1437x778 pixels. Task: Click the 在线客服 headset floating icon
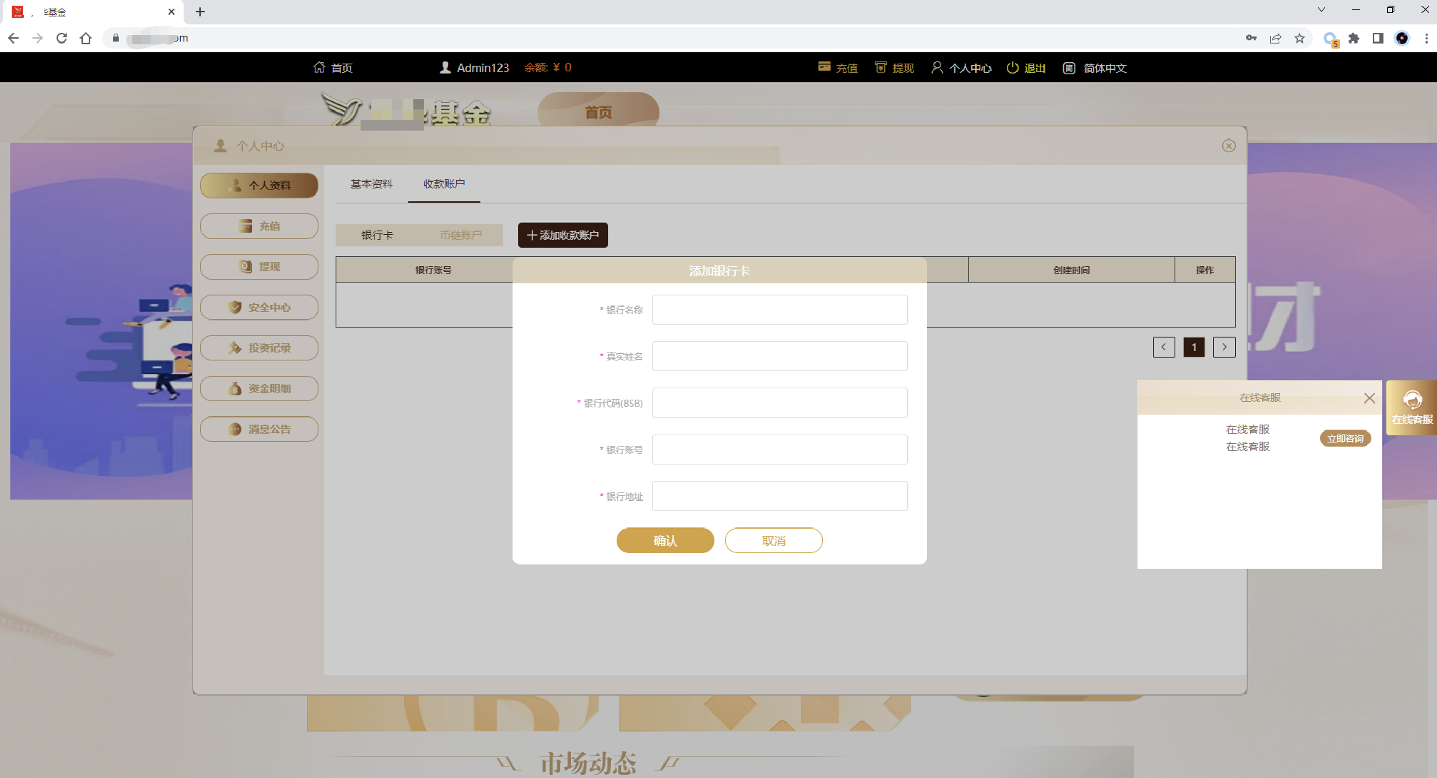tap(1413, 407)
